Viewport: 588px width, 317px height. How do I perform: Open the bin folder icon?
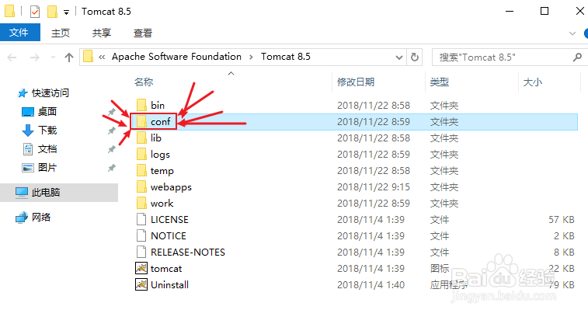[141, 106]
